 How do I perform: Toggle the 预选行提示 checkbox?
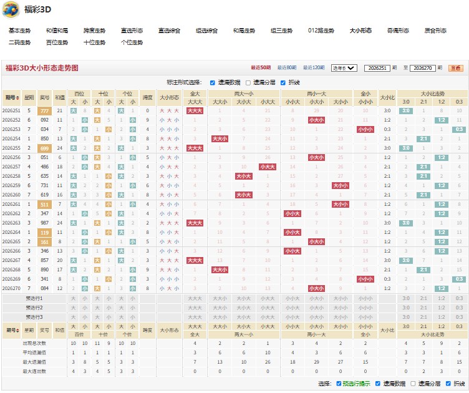(x=339, y=384)
